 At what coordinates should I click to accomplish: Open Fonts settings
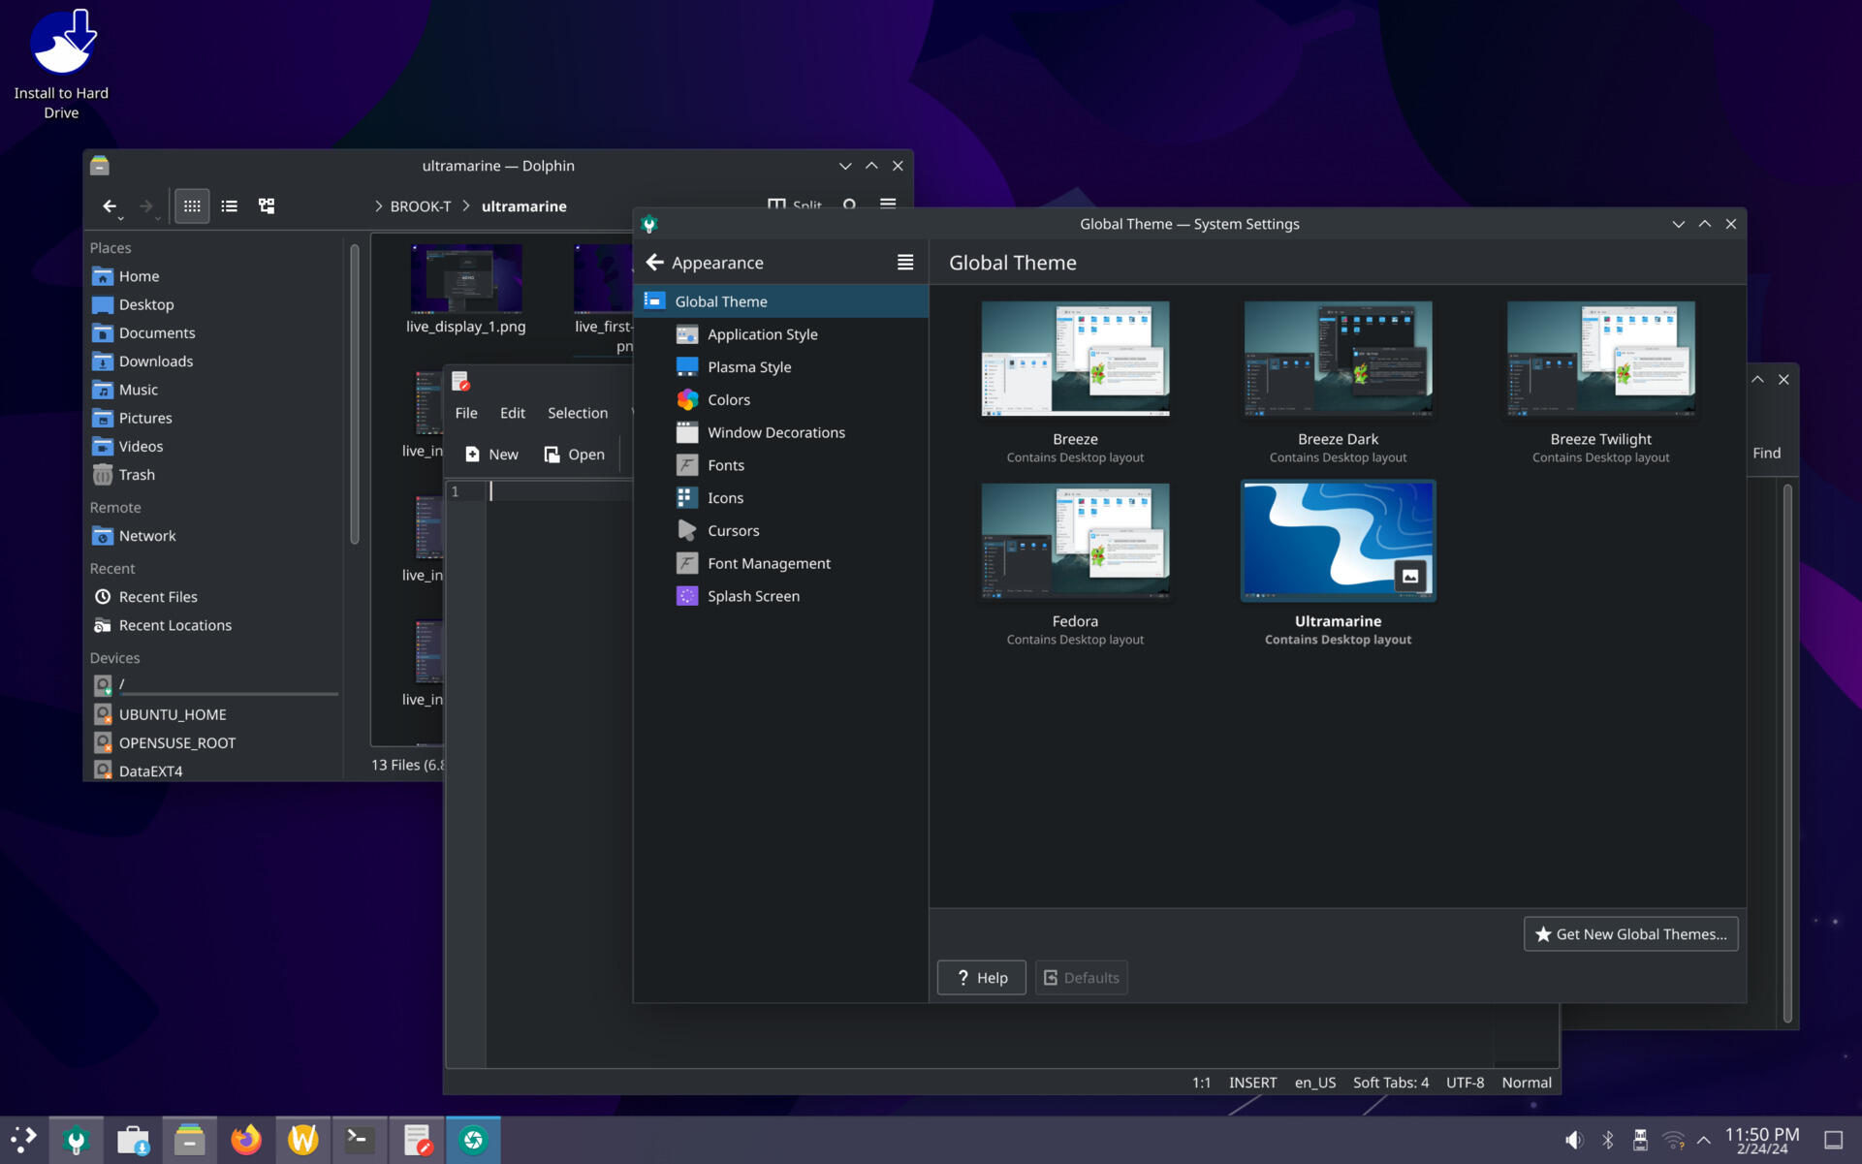[x=780, y=465]
